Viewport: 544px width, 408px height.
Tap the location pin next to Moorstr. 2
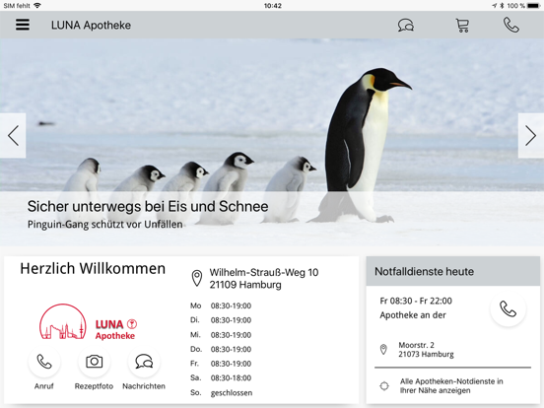(x=383, y=350)
